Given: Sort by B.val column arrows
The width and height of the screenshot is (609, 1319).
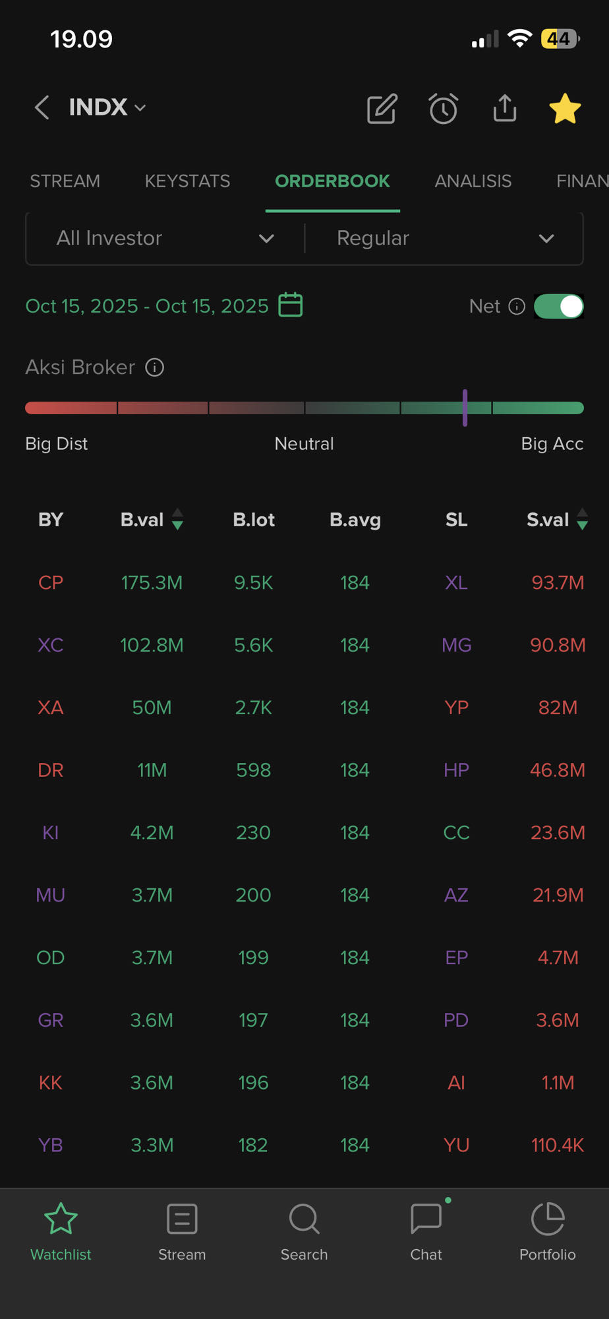Looking at the screenshot, I should click(x=177, y=520).
